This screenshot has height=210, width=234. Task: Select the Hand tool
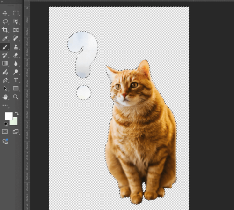5,97
